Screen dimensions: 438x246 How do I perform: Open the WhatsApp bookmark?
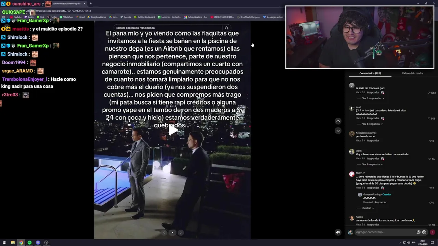[66, 17]
